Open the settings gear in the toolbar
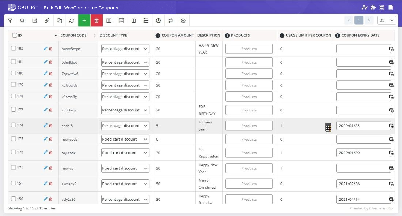402x216 pixels. point(183,21)
